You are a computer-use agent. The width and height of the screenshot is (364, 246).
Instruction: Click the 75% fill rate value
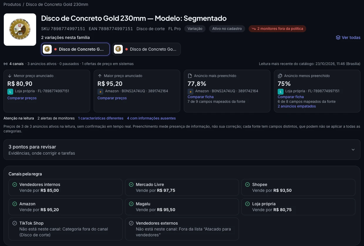point(284,84)
